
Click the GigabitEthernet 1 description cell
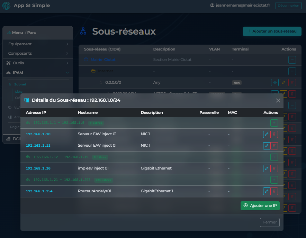tap(157, 191)
